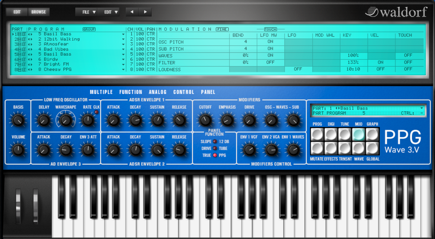Click the BROWSE button at top left
The image size is (435, 239).
click(x=39, y=12)
